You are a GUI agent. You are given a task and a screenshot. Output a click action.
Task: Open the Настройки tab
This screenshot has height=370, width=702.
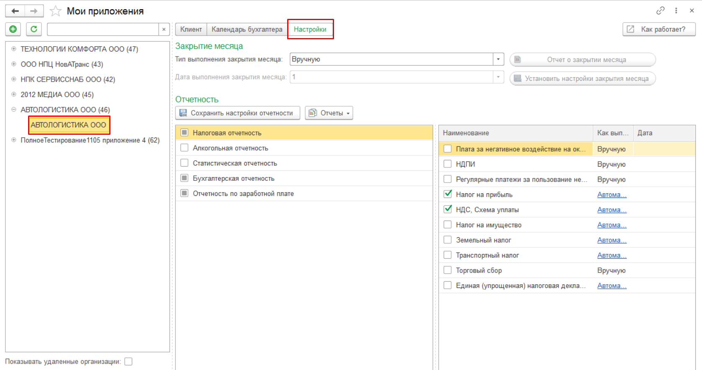point(310,29)
